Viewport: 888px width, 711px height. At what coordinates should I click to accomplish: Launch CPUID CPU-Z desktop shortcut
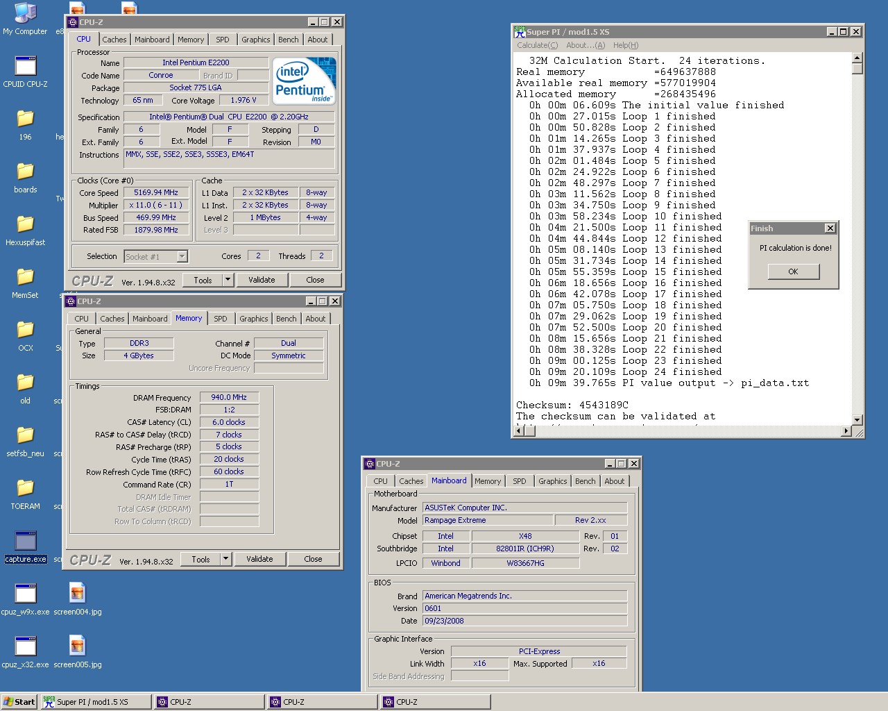click(25, 71)
